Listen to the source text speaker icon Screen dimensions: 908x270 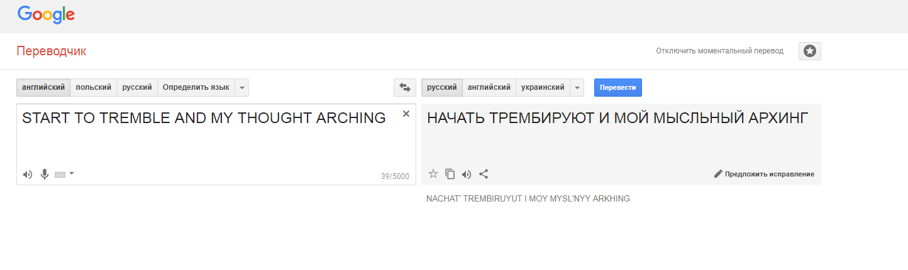point(28,174)
